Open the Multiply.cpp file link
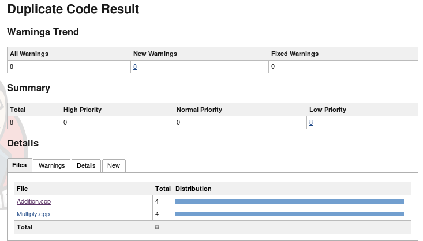 point(33,214)
